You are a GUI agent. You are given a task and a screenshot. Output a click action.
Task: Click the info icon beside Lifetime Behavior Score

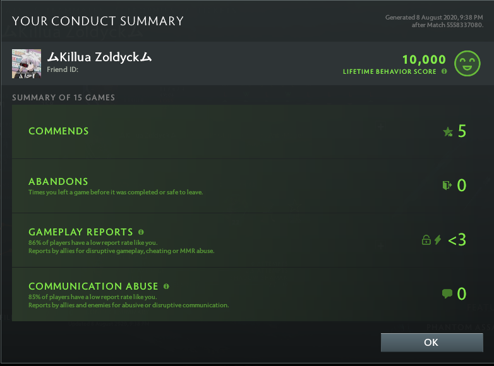pyautogui.click(x=444, y=72)
